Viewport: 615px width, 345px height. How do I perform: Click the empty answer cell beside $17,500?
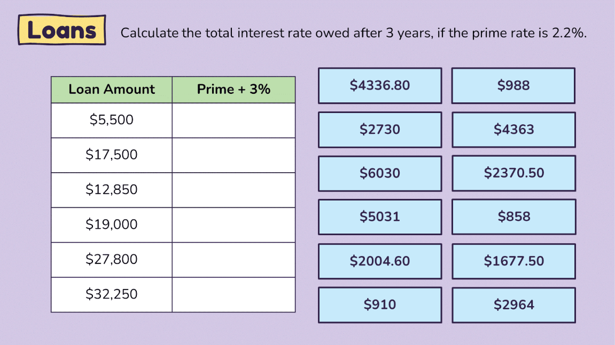[x=233, y=155]
